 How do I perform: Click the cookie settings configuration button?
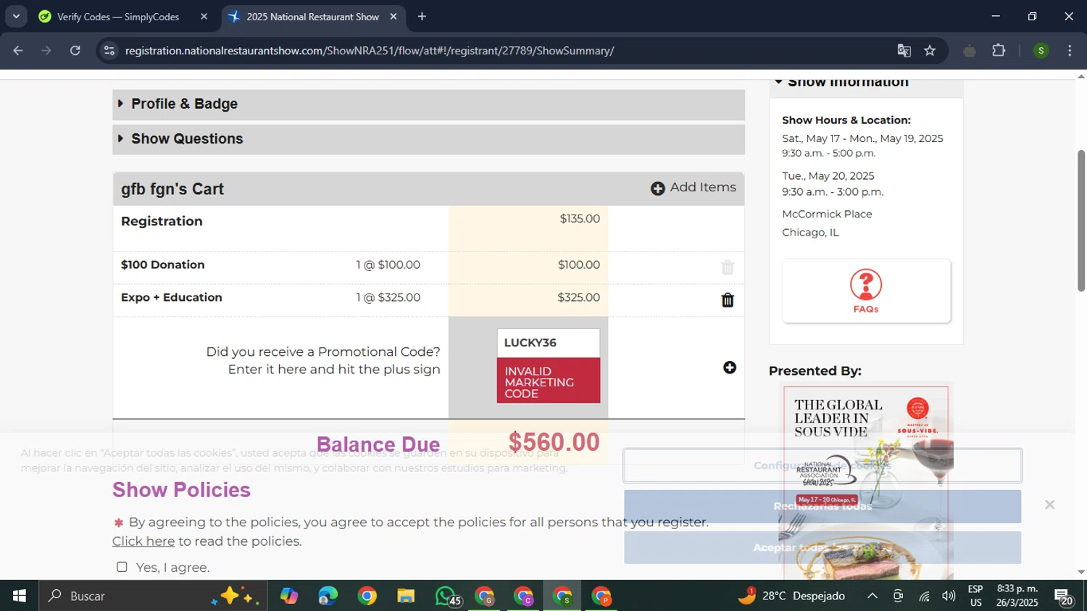pyautogui.click(x=822, y=465)
